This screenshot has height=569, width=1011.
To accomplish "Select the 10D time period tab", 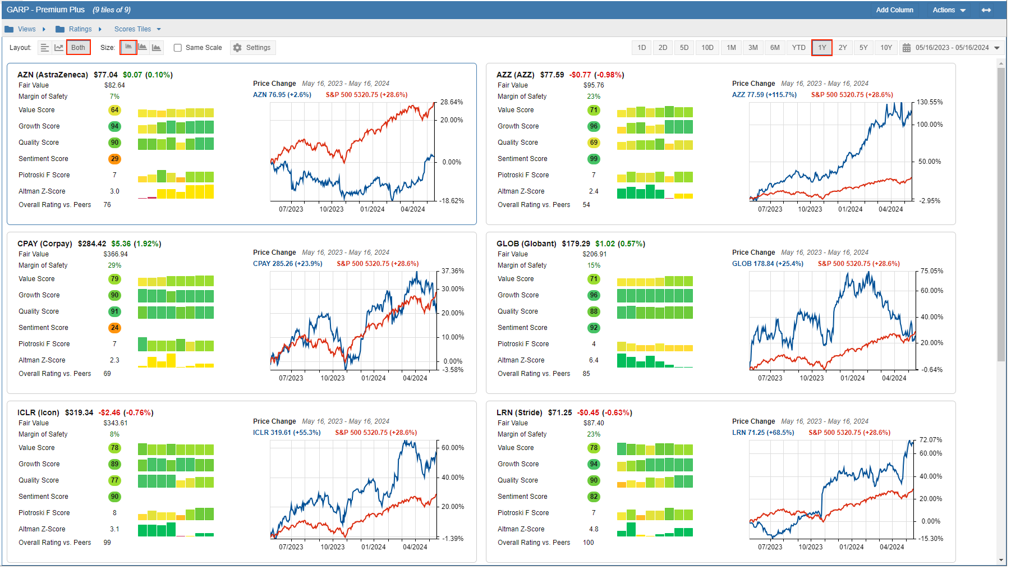I will click(x=707, y=48).
